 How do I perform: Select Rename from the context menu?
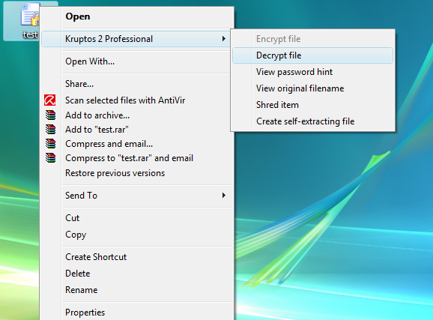pos(137,290)
